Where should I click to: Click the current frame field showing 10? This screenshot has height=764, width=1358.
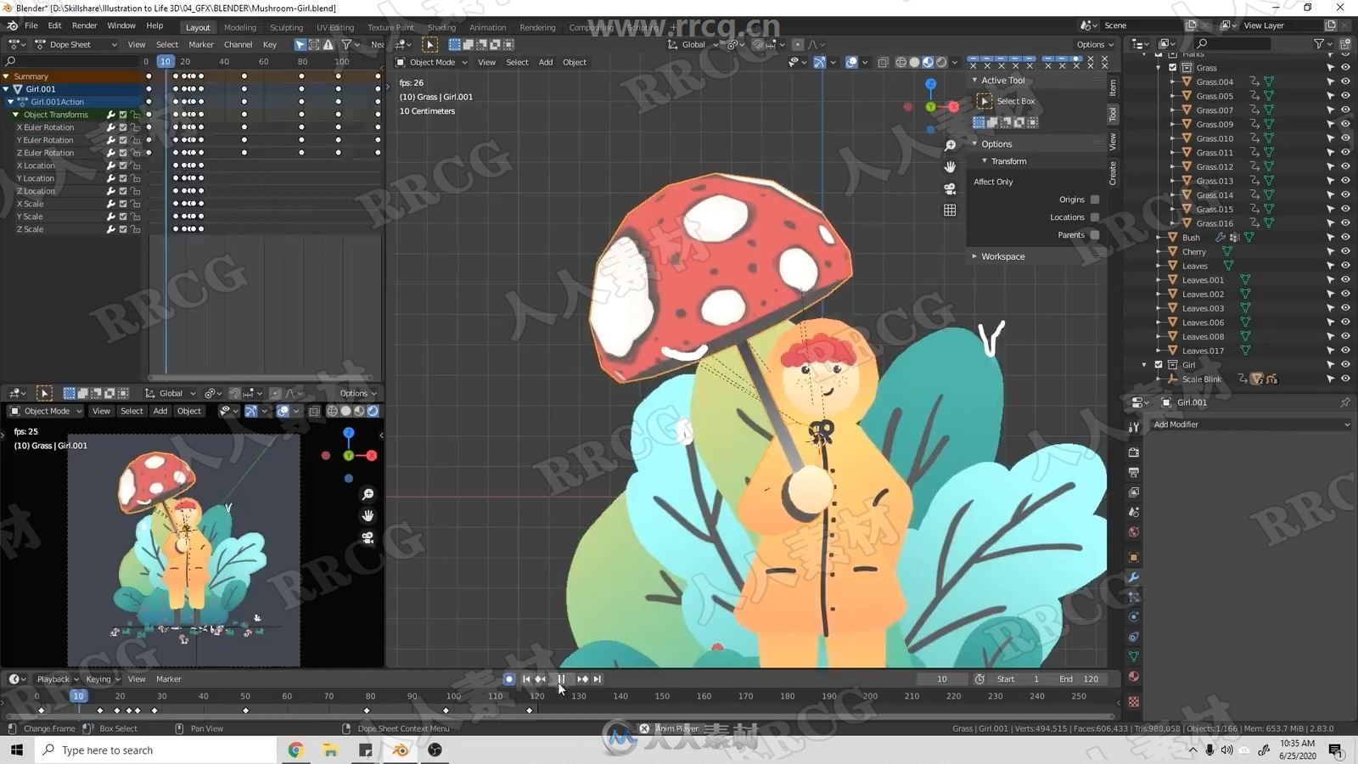pyautogui.click(x=942, y=679)
